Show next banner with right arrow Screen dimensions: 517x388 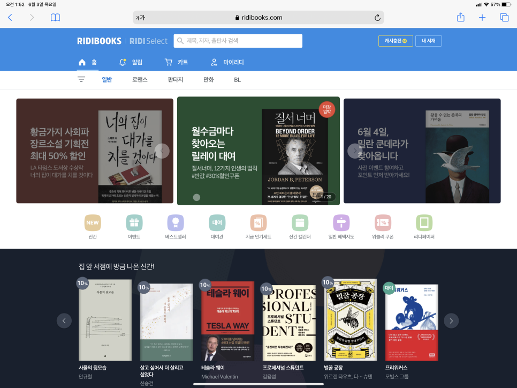pyautogui.click(x=355, y=151)
